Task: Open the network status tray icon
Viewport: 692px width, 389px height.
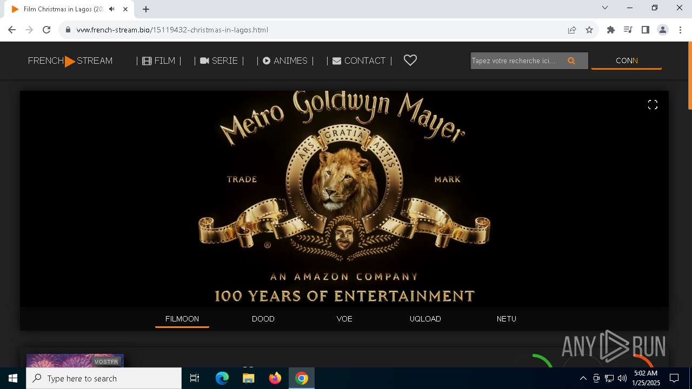Action: coord(609,378)
